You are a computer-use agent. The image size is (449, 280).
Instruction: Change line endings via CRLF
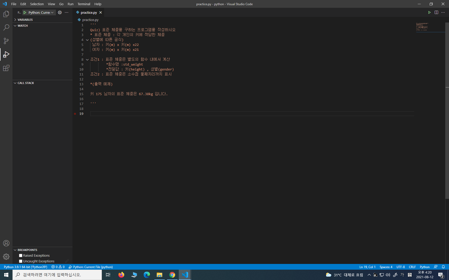tap(412, 267)
